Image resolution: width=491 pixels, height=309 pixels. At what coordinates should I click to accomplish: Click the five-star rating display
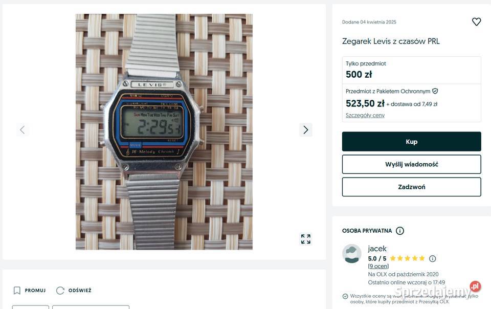coord(408,258)
